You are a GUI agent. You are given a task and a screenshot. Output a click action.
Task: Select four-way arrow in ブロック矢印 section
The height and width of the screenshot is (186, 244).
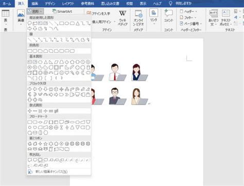[x=61, y=89]
